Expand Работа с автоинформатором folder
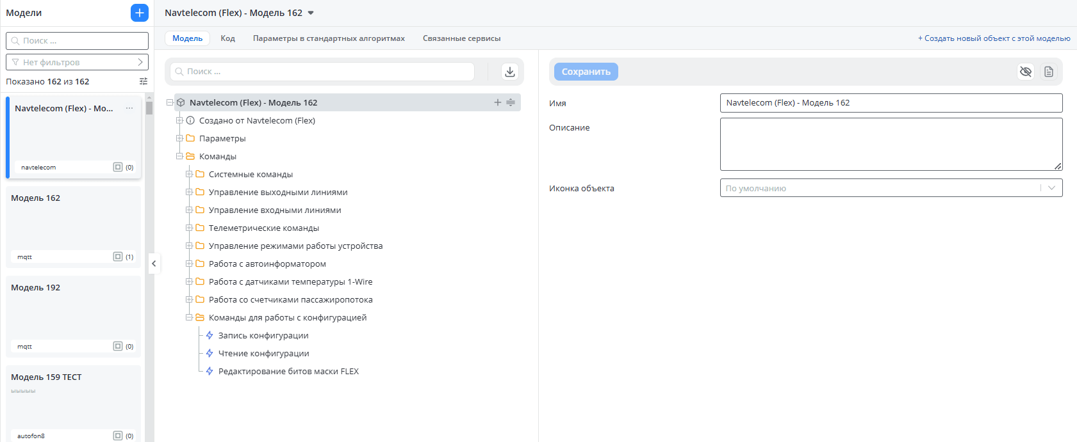 189,264
